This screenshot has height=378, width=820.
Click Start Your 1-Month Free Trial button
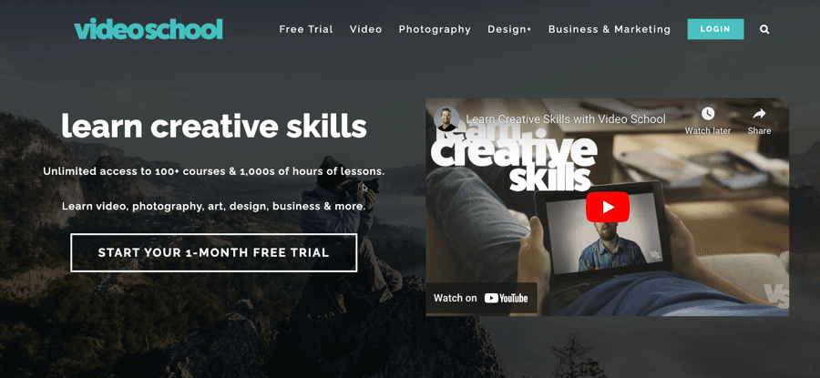(214, 252)
